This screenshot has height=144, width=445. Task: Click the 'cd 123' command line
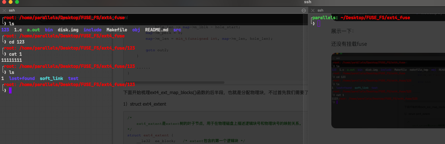[17, 42]
